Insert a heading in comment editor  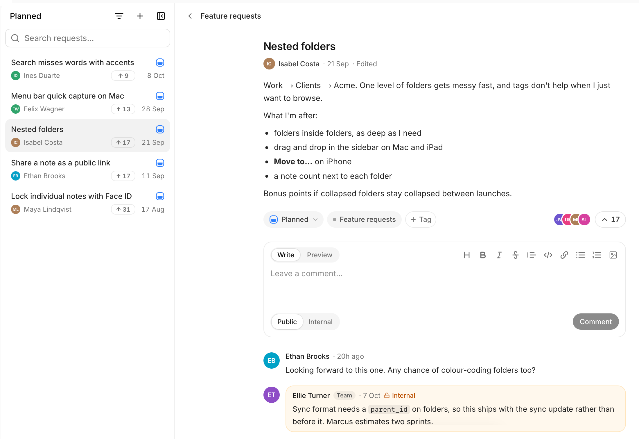pos(467,255)
